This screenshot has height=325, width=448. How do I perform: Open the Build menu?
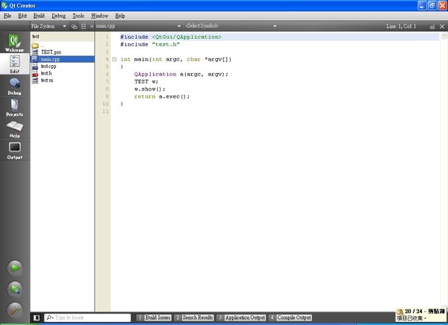click(x=40, y=15)
